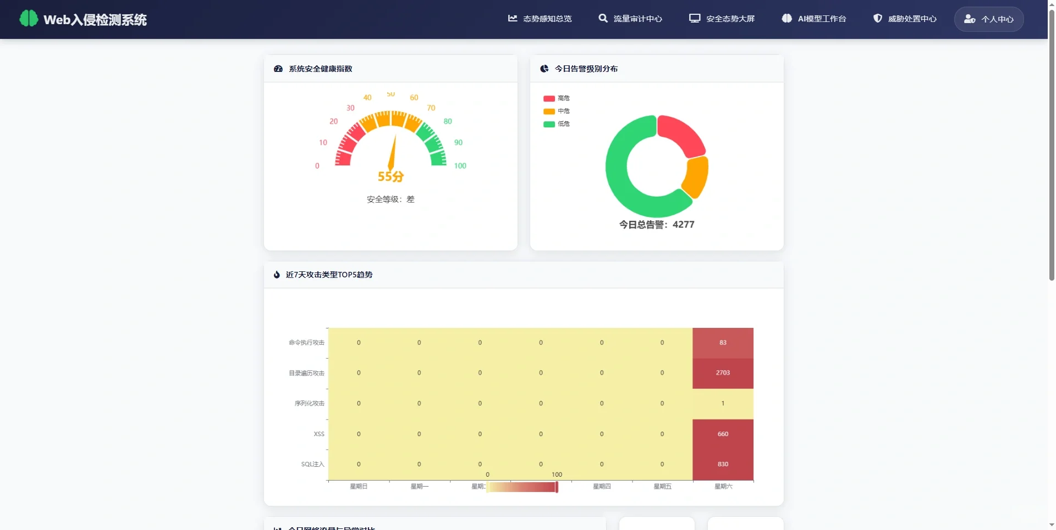Click the heatmap visual map slider handle
This screenshot has height=530, width=1056.
pos(557,487)
